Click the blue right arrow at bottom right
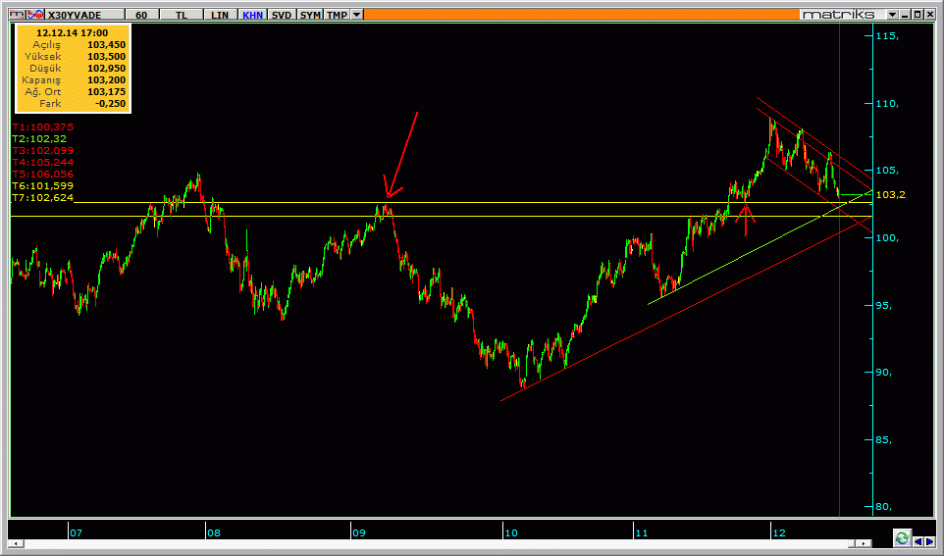This screenshot has height=556, width=944. click(928, 540)
